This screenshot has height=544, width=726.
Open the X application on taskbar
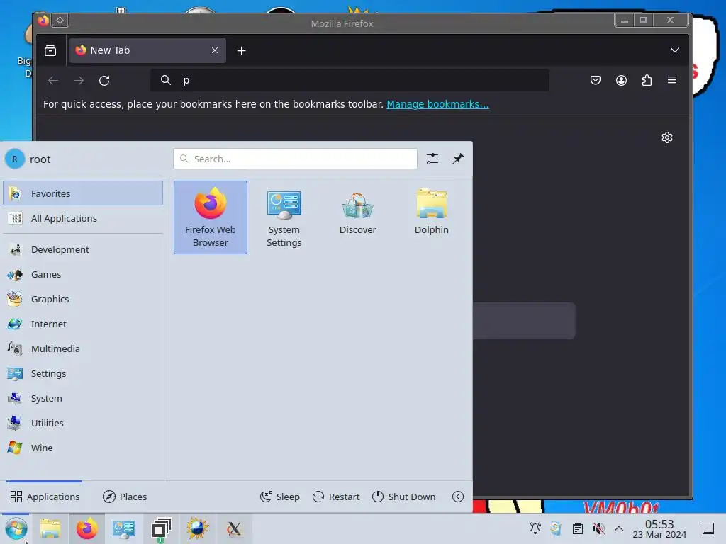(x=234, y=528)
